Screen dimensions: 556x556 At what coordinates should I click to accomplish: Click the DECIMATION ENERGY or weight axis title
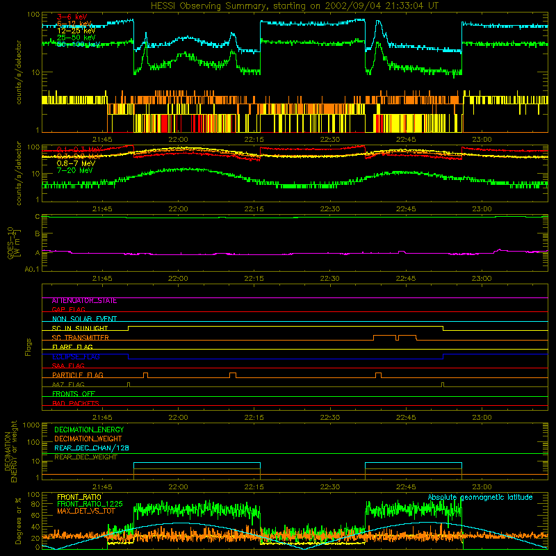[10, 452]
